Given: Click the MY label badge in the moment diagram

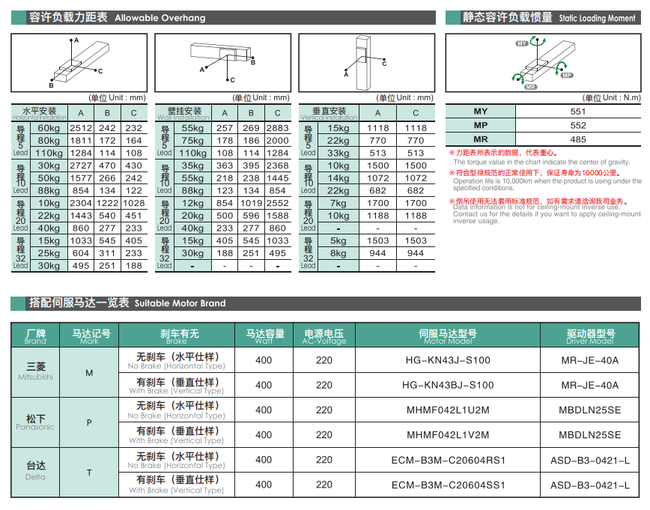Looking at the screenshot, I should [522, 45].
